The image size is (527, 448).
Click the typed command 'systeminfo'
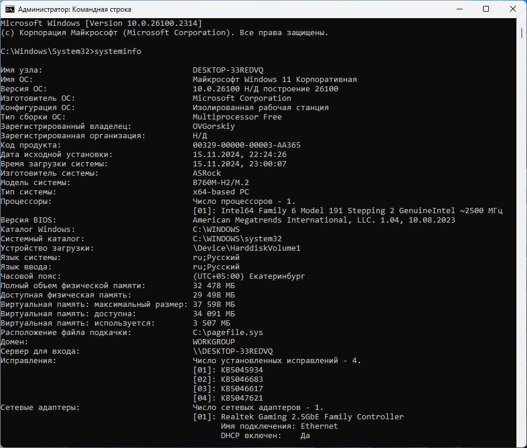pyautogui.click(x=118, y=52)
